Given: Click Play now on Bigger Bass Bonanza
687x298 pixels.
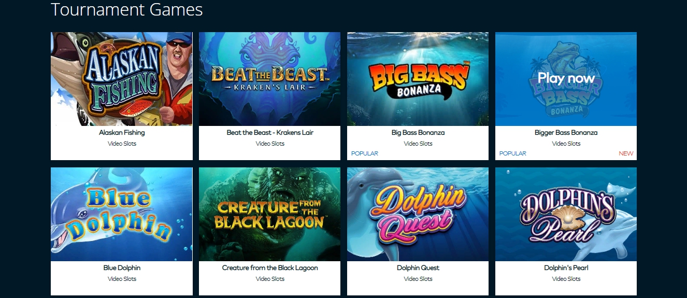Looking at the screenshot, I should coord(566,78).
